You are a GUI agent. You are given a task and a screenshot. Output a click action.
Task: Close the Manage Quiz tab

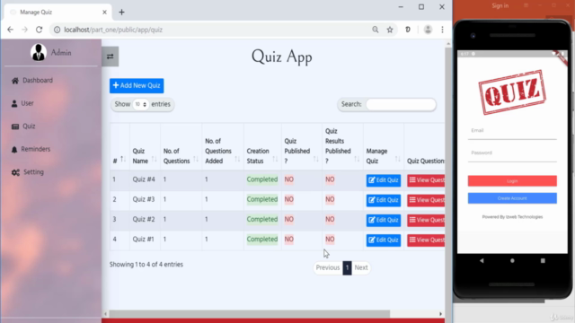tap(104, 12)
